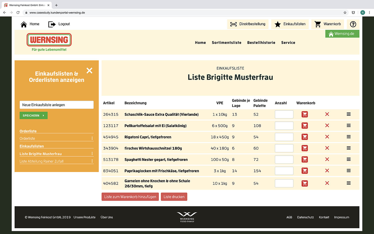This screenshot has height=234, width=374.
Task: Open Bestellhistorie in main navigation
Action: (261, 43)
